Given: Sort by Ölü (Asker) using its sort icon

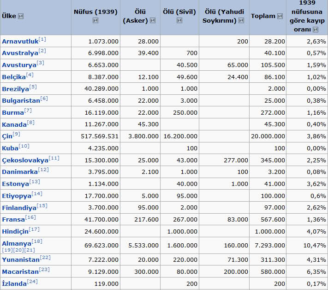Looking at the screenshot, I should click(x=153, y=20).
